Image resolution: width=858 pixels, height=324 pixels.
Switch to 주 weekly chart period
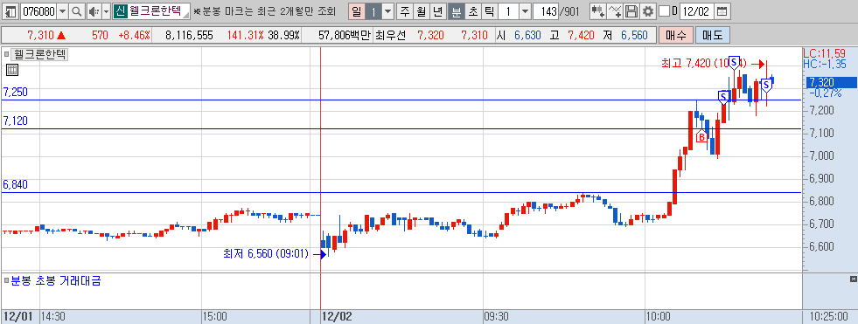click(404, 11)
